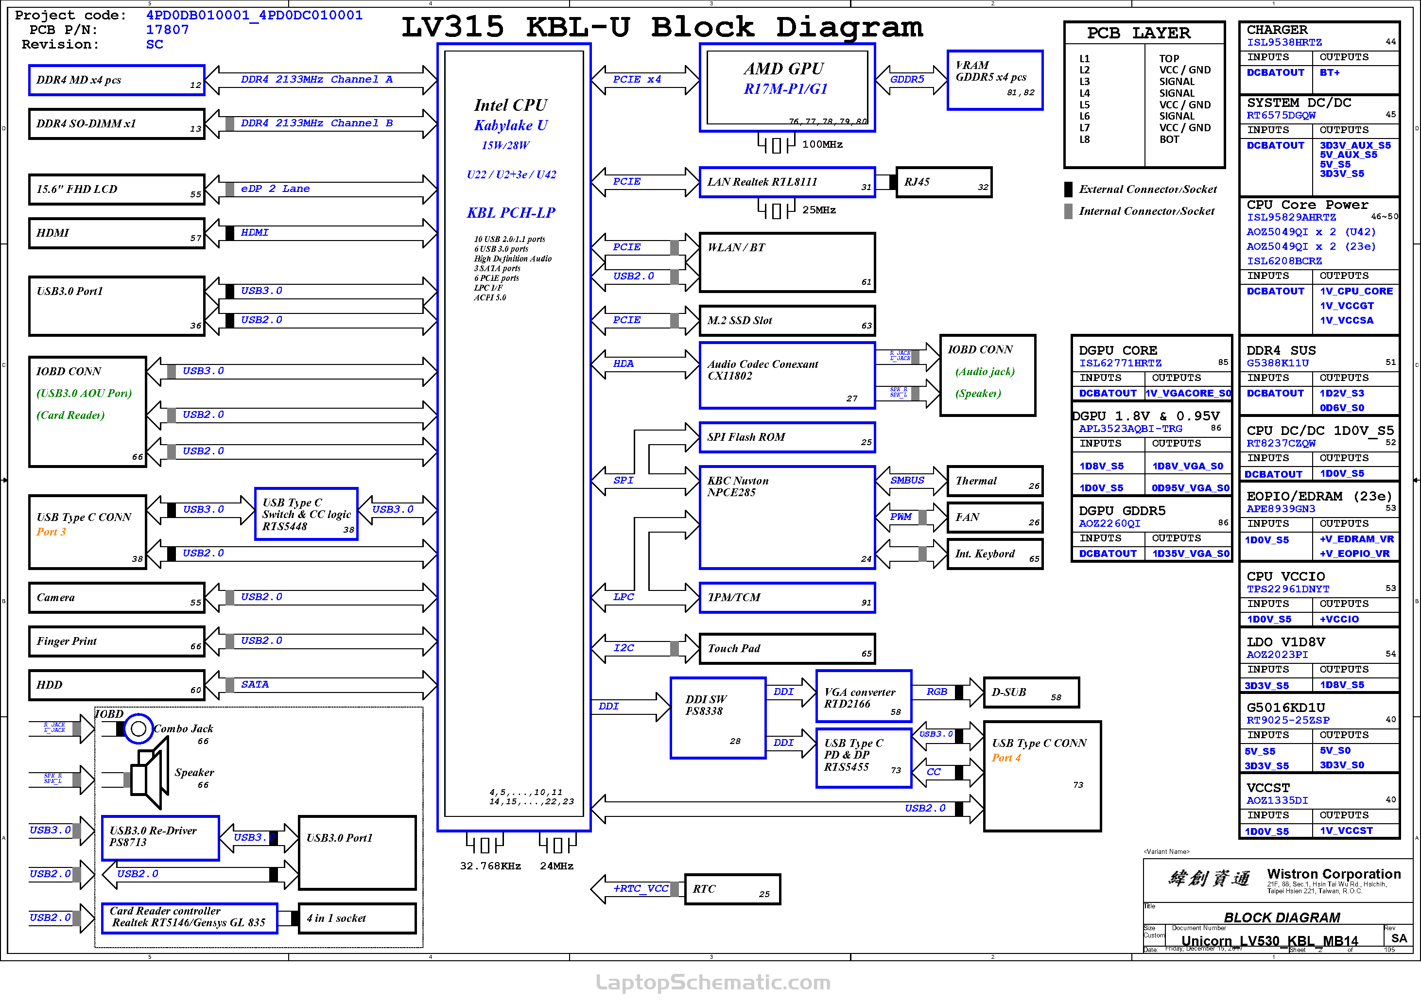Click the Thermal block
The height and width of the screenshot is (1004, 1421).
[x=995, y=481]
